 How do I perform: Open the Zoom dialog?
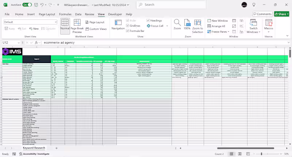coord(177,25)
